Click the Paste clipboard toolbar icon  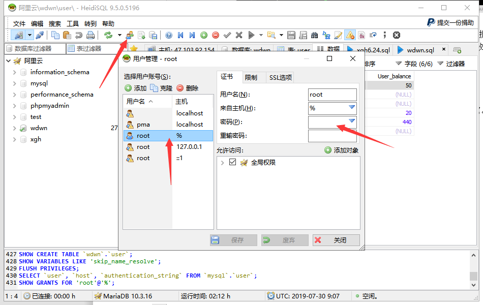[x=67, y=35]
